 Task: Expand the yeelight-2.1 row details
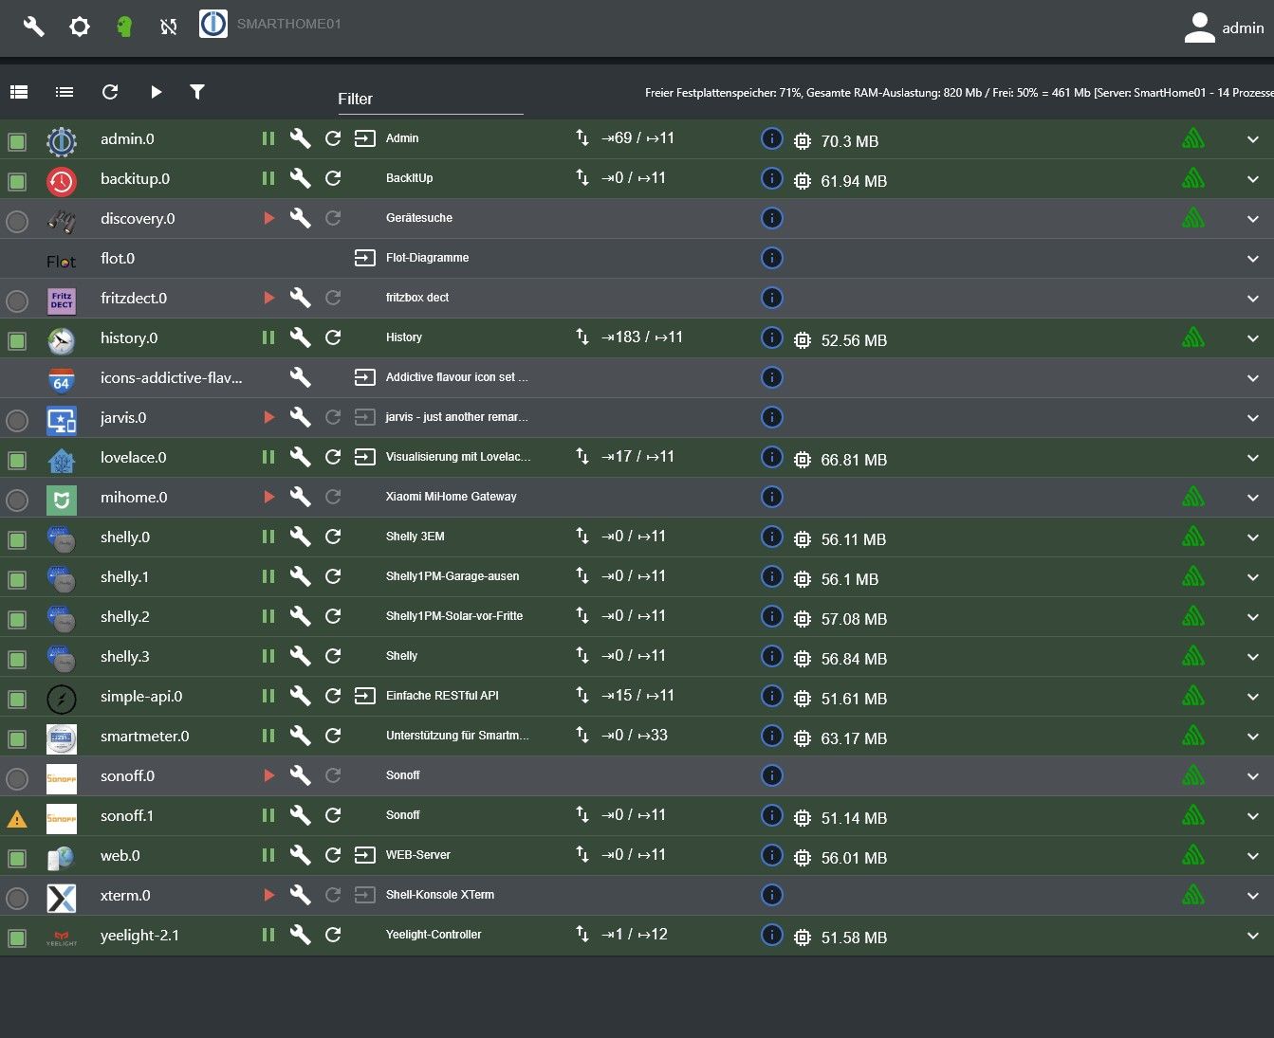1252,936
